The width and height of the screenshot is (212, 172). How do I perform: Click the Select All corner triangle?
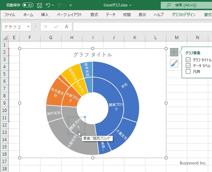pos(5,38)
